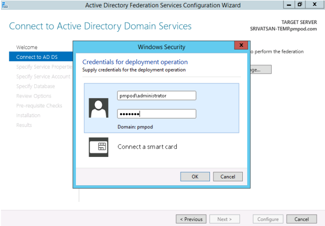Click 'Supply credentials for the deployment operation' text
This screenshot has height=226, width=325.
click(x=134, y=70)
